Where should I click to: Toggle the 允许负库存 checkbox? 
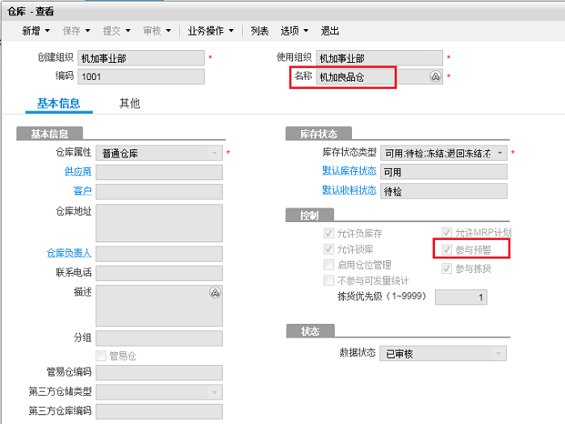[x=329, y=233]
